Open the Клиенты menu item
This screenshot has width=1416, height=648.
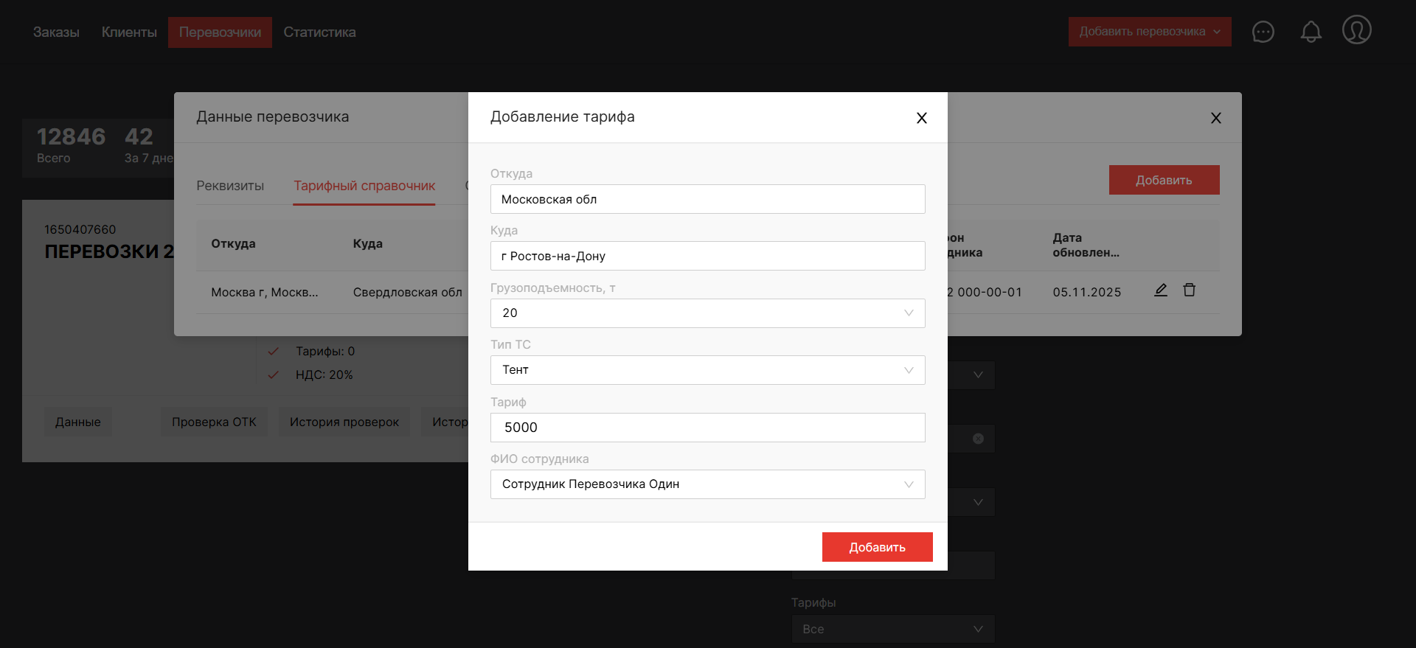(x=129, y=32)
